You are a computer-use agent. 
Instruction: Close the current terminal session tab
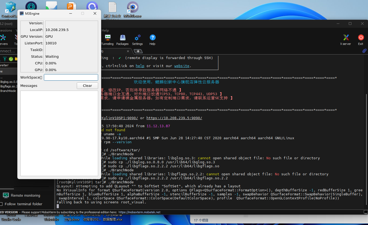[x=128, y=51]
